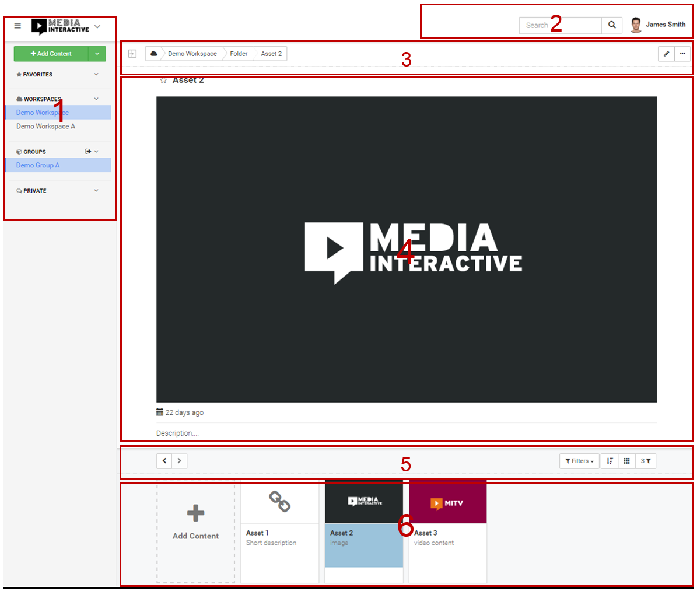Click the 3 filter count button
The height and width of the screenshot is (591, 697).
tap(646, 461)
